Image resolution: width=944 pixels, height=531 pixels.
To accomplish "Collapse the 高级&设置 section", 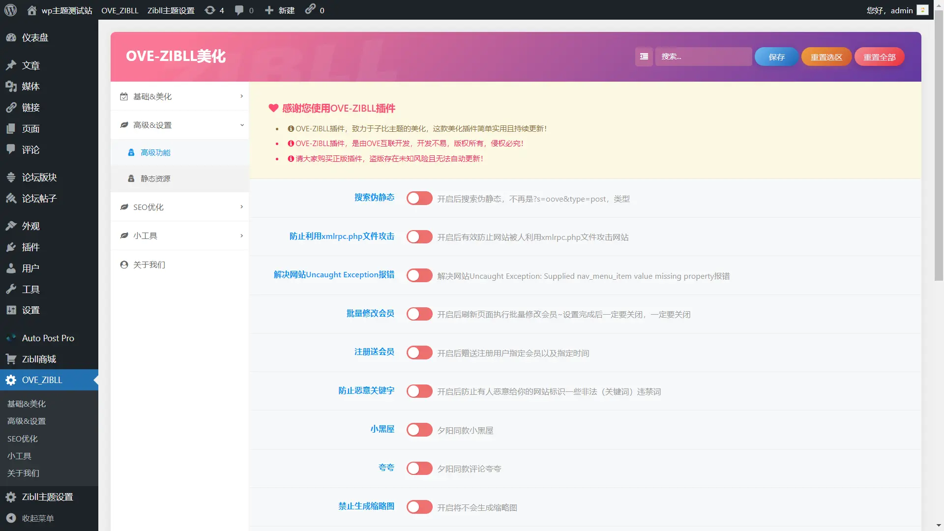I will coord(179,125).
